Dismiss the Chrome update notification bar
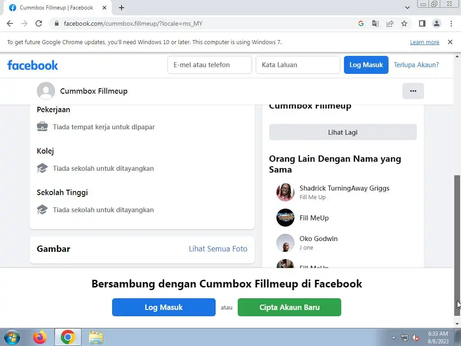This screenshot has height=346, width=461. [450, 42]
